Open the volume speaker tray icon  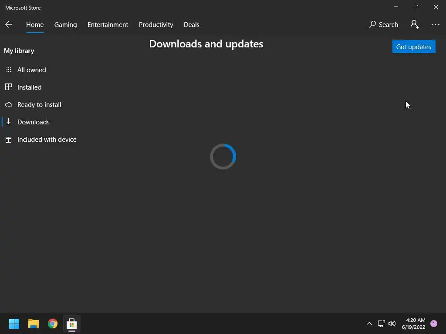392,324
